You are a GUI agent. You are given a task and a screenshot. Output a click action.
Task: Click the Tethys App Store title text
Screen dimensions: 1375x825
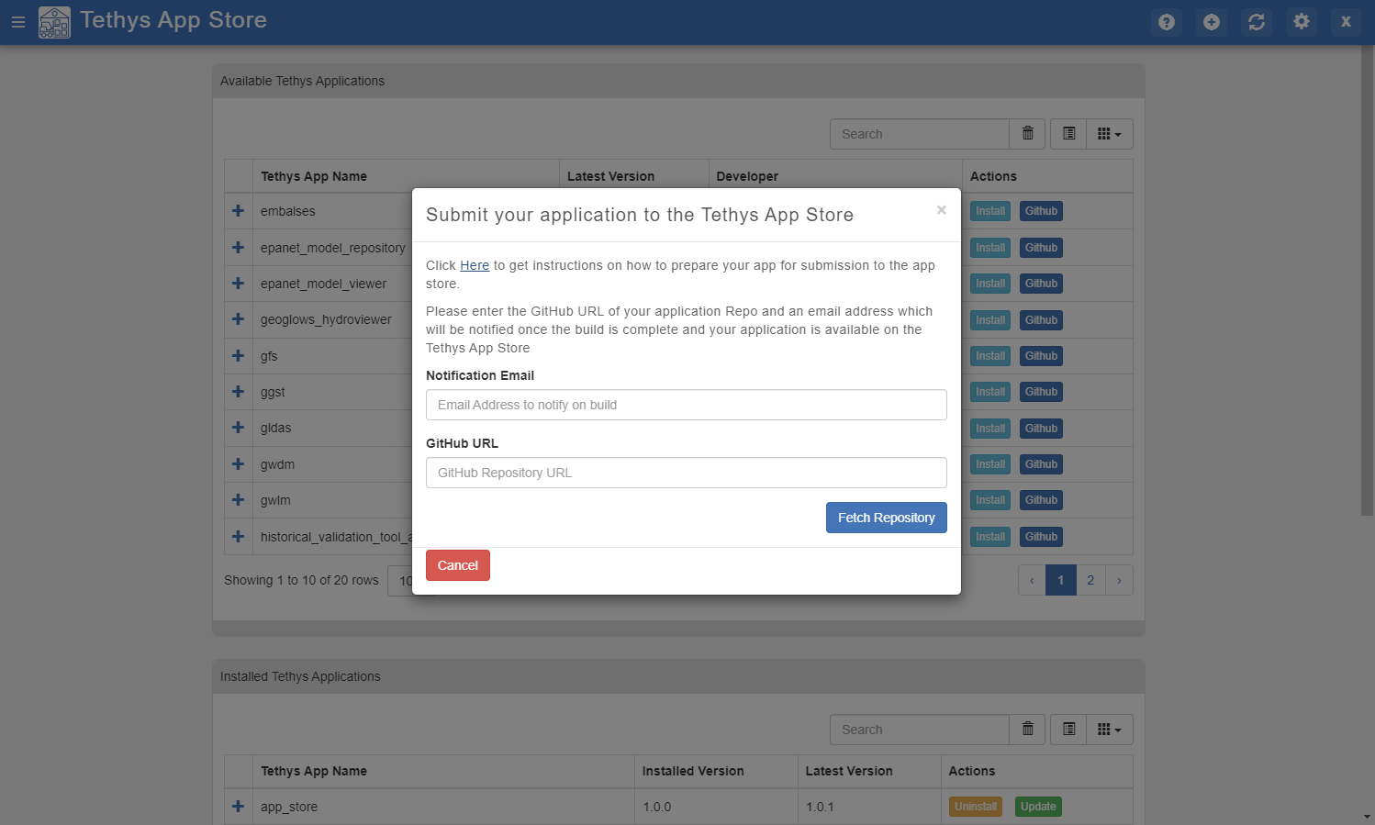pos(173,20)
